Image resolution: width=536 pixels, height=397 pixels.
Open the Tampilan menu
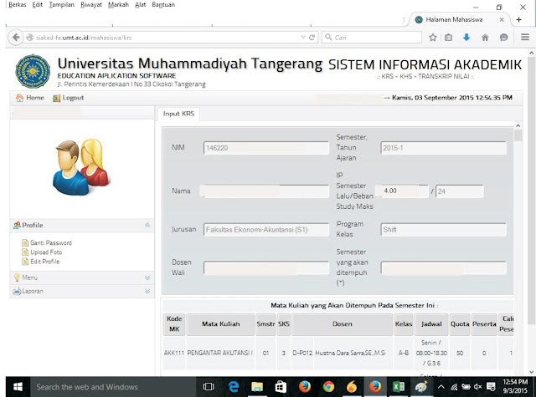61,4
